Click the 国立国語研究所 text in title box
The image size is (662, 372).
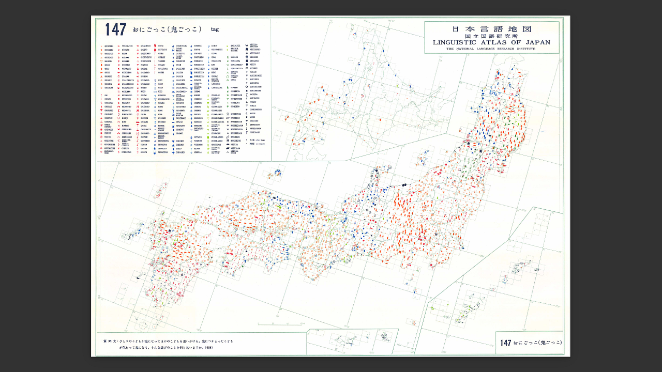pos(491,36)
